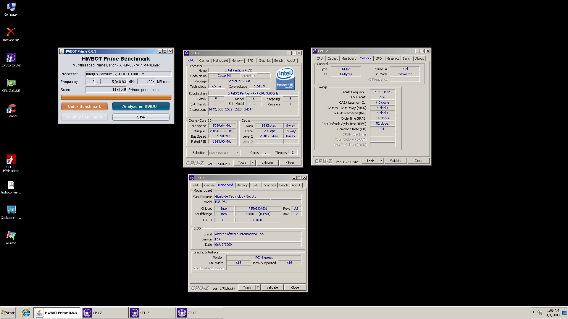The width and height of the screenshot is (568, 319).
Task: Select the GPU-Z.0.8.5 desktop icon
Action: 11,85
